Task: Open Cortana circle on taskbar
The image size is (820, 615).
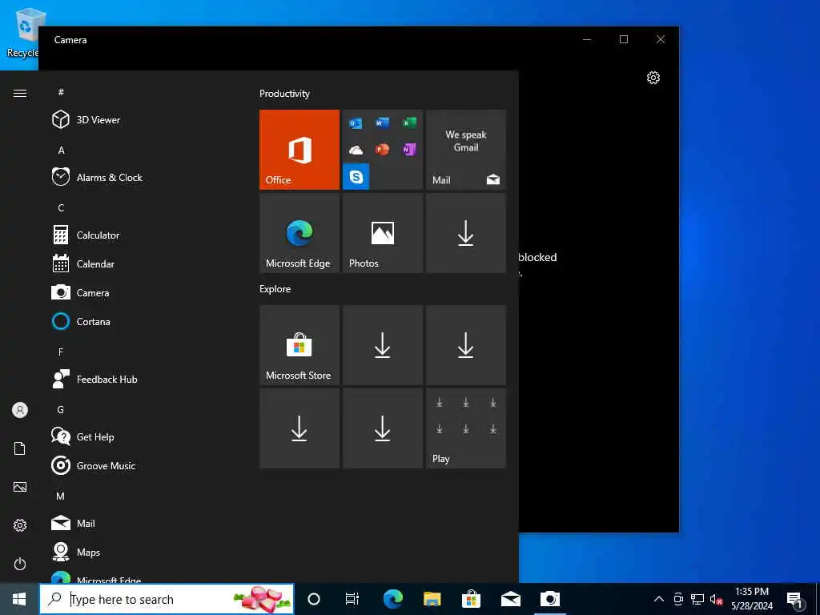Action: tap(314, 599)
